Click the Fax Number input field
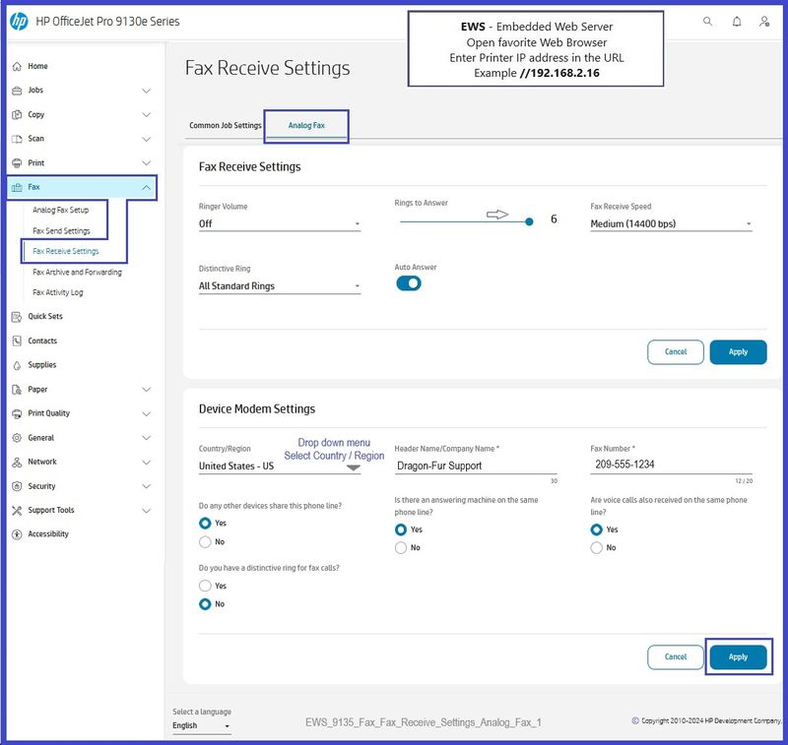Image resolution: width=788 pixels, height=745 pixels. 671,465
